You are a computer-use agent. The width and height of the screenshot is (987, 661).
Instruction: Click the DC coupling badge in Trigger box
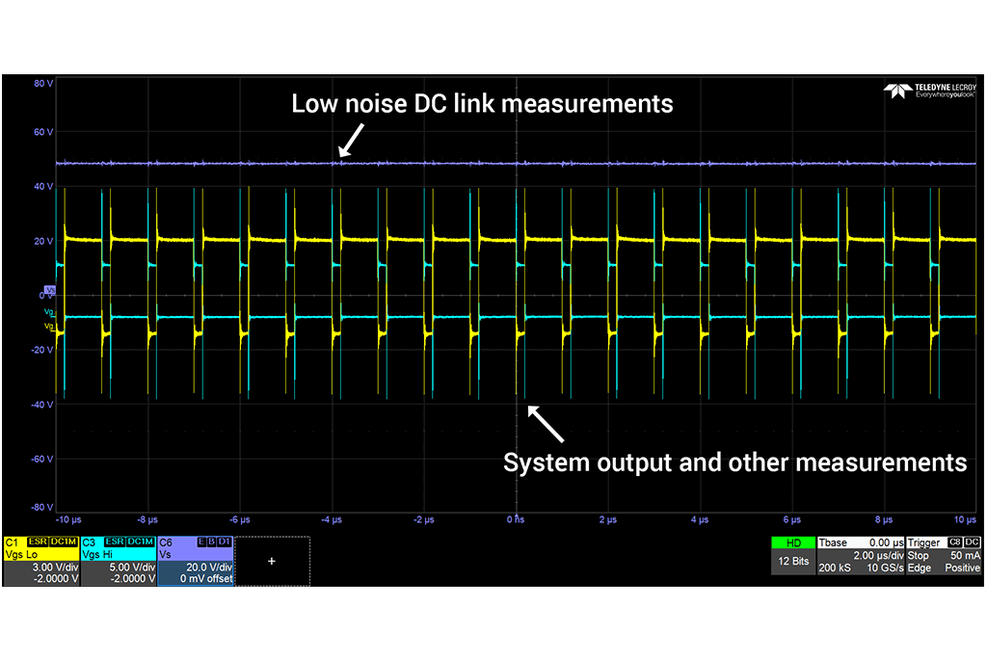coord(973,542)
